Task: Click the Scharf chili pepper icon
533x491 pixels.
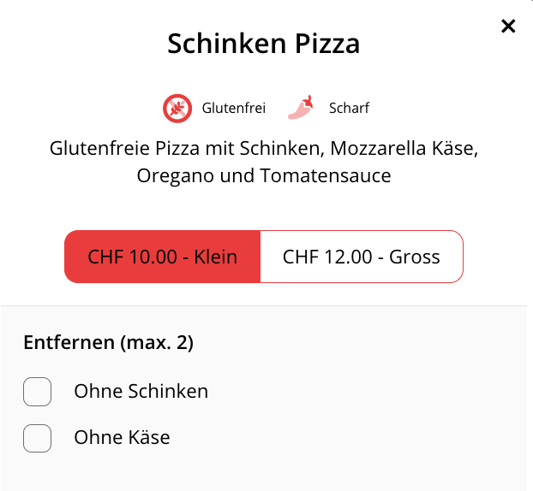Action: [301, 107]
